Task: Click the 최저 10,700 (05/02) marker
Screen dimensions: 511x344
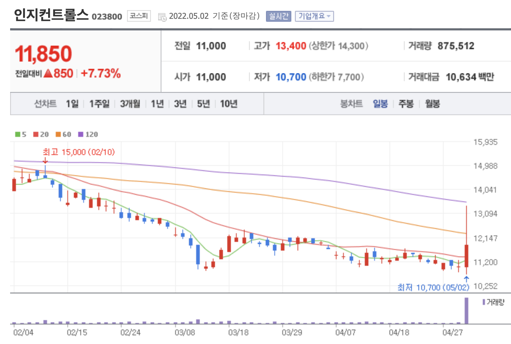Action: point(433,287)
